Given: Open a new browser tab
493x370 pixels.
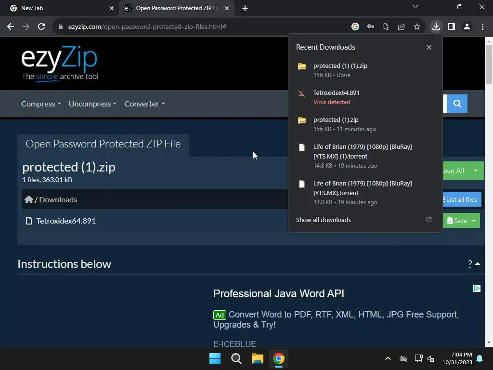Looking at the screenshot, I should 245,9.
